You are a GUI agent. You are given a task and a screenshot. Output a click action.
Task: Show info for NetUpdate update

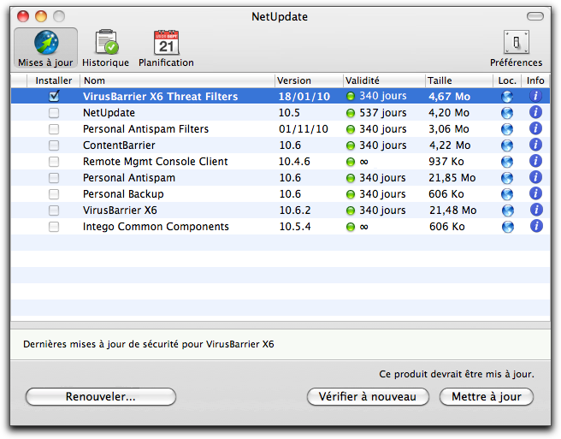[x=535, y=112]
